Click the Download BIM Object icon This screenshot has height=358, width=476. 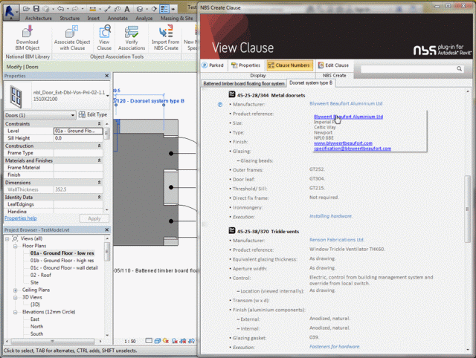pyautogui.click(x=28, y=31)
